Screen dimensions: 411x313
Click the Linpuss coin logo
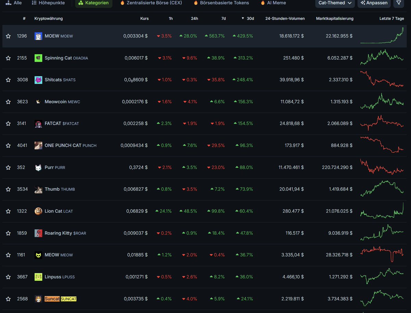[x=38, y=277]
